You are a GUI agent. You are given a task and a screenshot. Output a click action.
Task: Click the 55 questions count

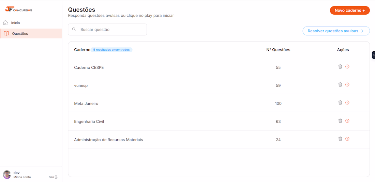278,67
